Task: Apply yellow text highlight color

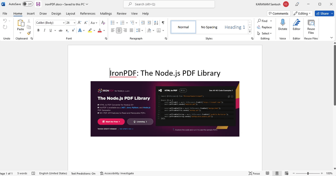Action: coord(90,30)
